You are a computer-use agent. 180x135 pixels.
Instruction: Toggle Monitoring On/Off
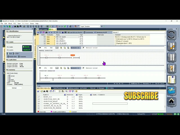pos(101,32)
